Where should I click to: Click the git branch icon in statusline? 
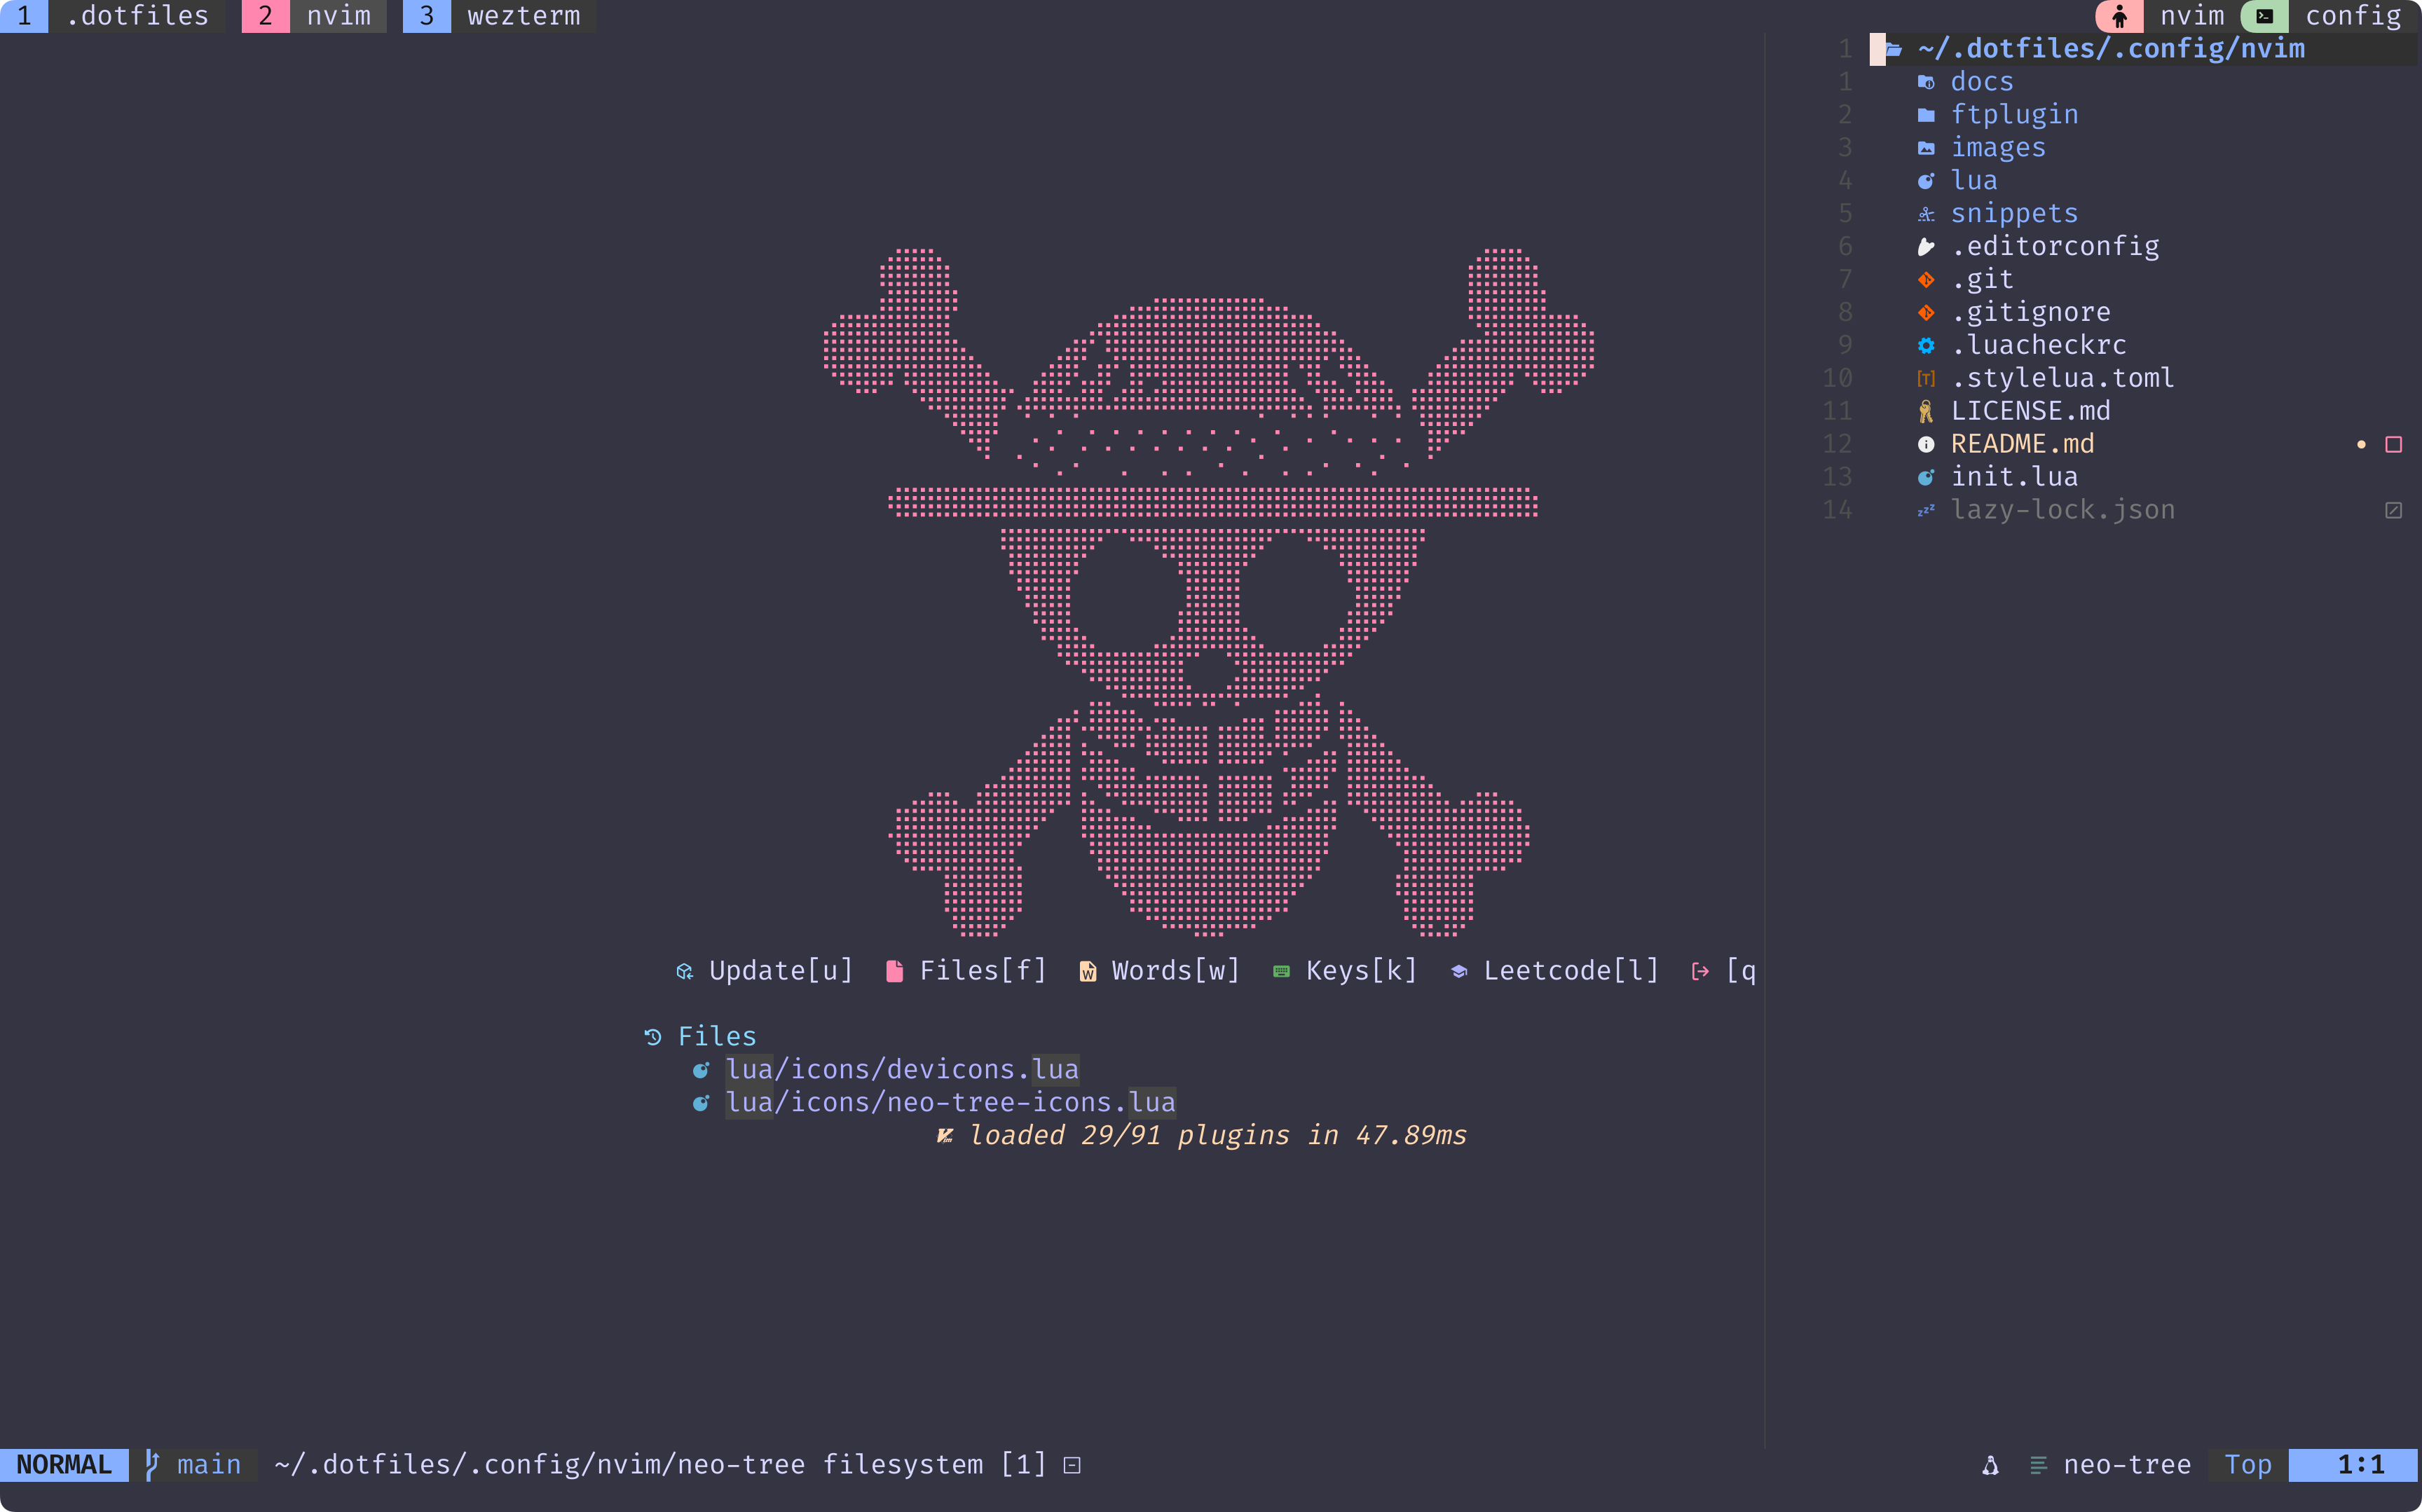152,1464
